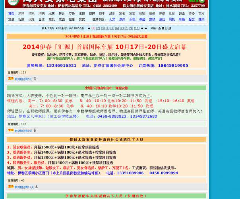Click the red top banner advertisement
Image resolution: width=240 pixels, height=199 pixels.
(106, 4)
